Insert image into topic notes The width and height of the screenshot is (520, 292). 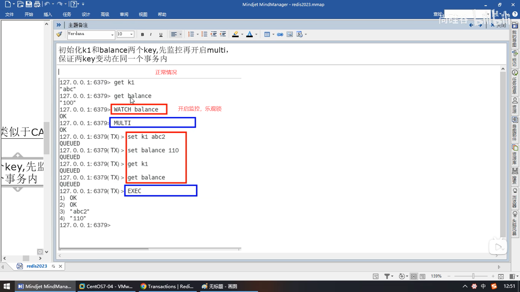[290, 34]
